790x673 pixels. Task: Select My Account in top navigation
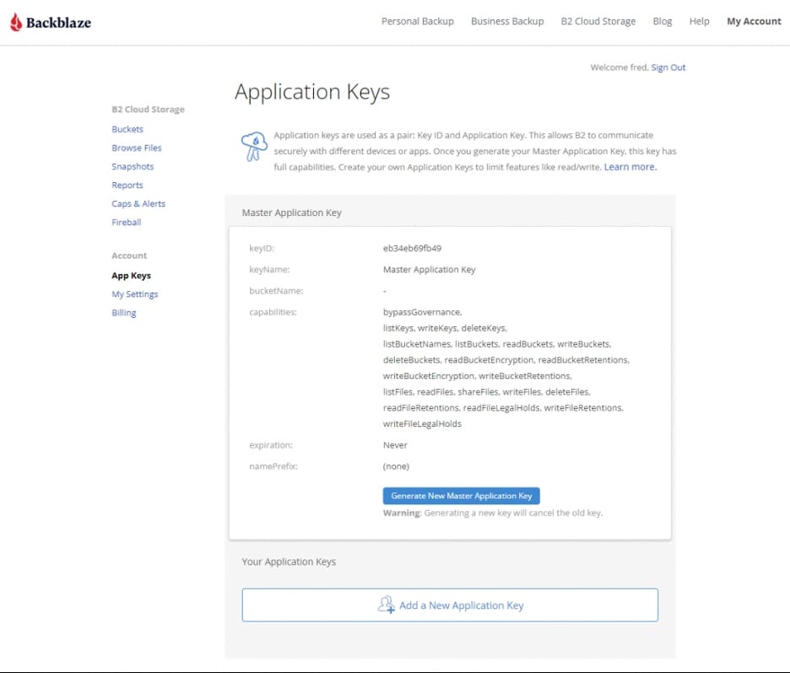[x=754, y=21]
